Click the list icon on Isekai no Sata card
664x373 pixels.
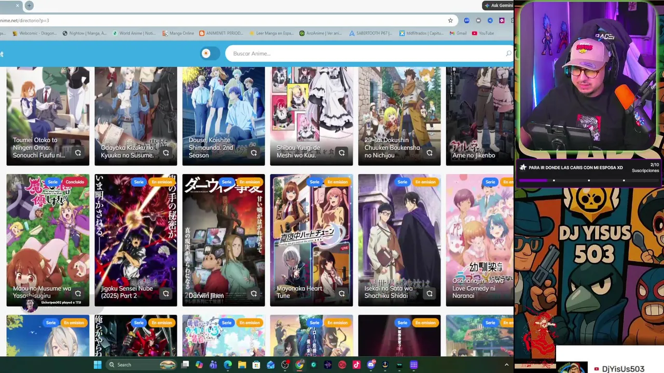(x=430, y=294)
